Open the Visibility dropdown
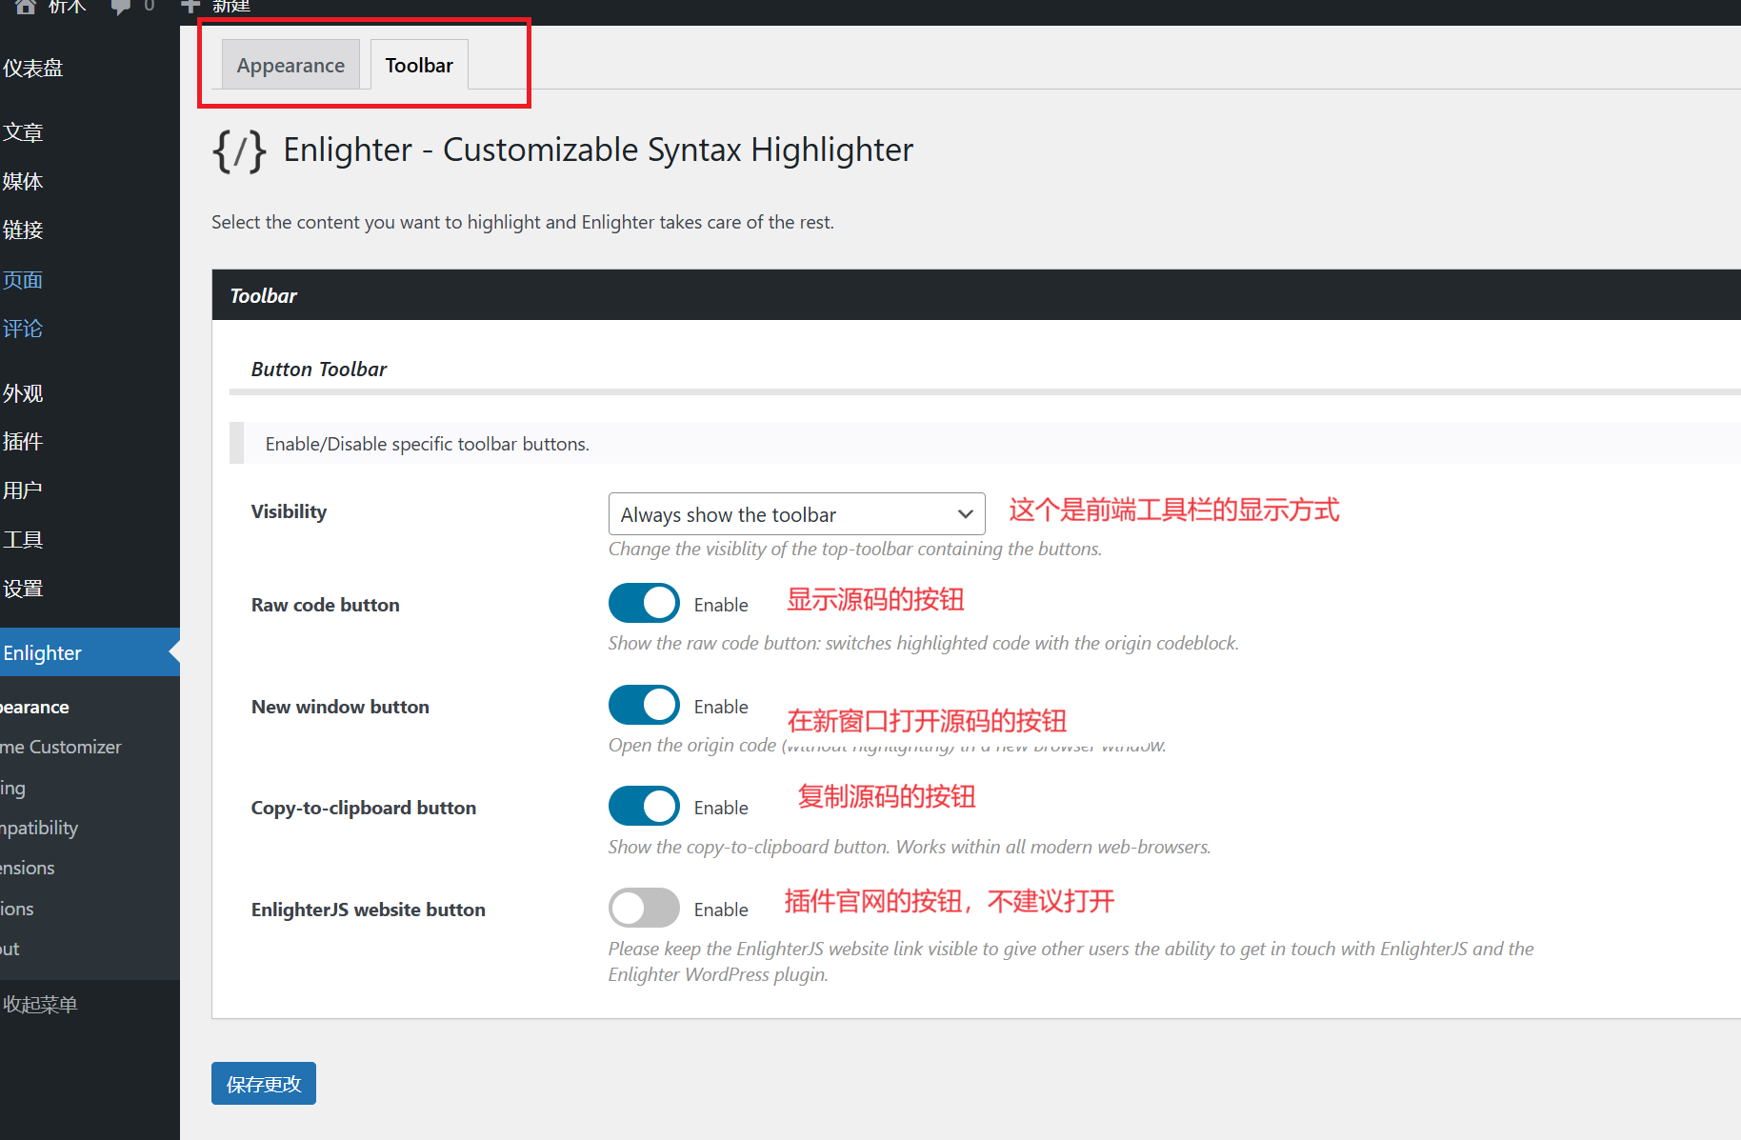The image size is (1741, 1140). coord(796,514)
